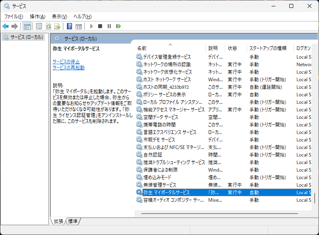The width and height of the screenshot is (319, 235).
Task: Minimize the サービス window
Action: click(x=273, y=6)
